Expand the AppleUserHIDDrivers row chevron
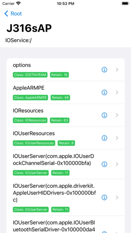The width and height of the screenshot is (131, 233). tap(117, 197)
